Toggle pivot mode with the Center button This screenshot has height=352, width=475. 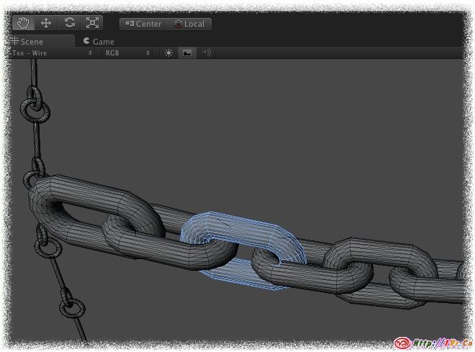click(x=143, y=24)
